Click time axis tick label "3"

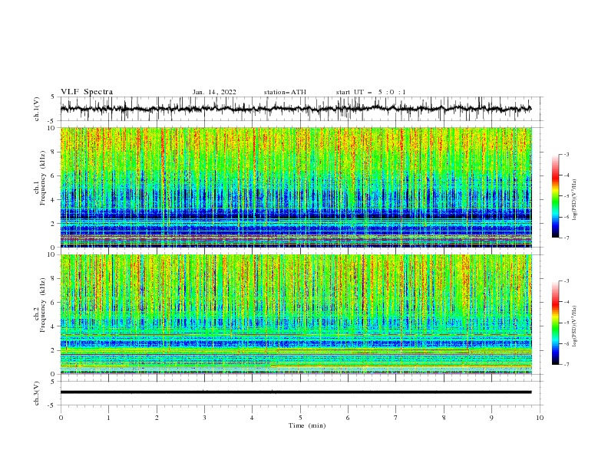(x=204, y=418)
